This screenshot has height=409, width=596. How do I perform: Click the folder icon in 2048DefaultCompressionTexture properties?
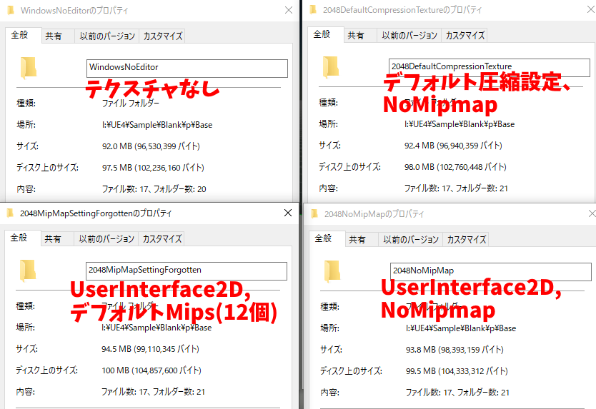[x=330, y=67]
